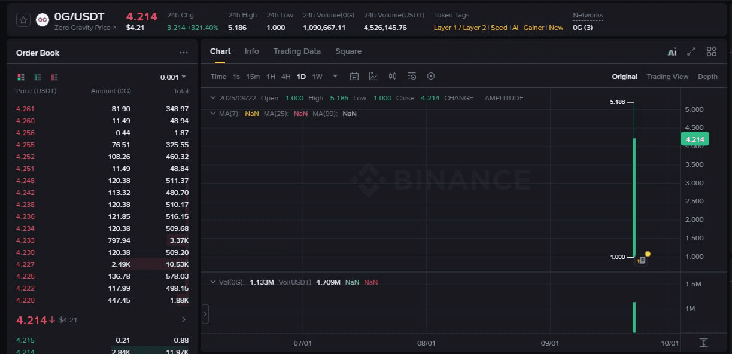Click the Seed token tag

coord(499,28)
